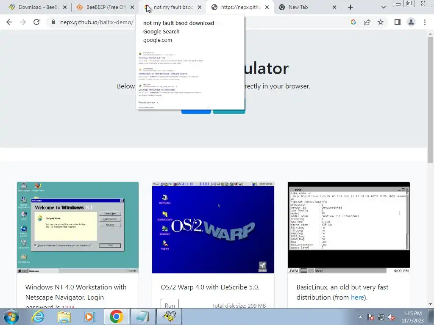The width and height of the screenshot is (434, 325).
Task: Open the clock showing 1:15 PM
Action: [x=412, y=317]
